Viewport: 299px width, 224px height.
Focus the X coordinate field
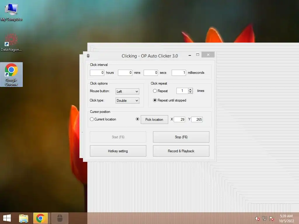point(180,119)
